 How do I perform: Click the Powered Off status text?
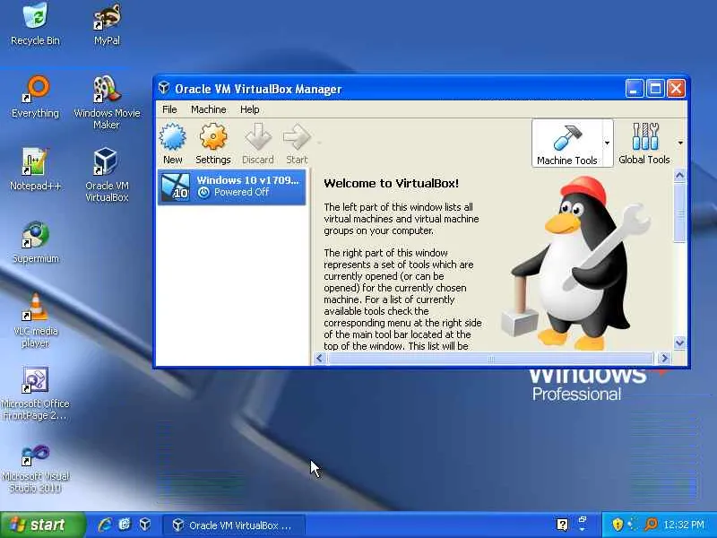(x=241, y=192)
